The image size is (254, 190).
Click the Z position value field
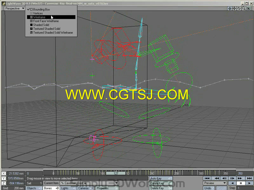point(16,183)
